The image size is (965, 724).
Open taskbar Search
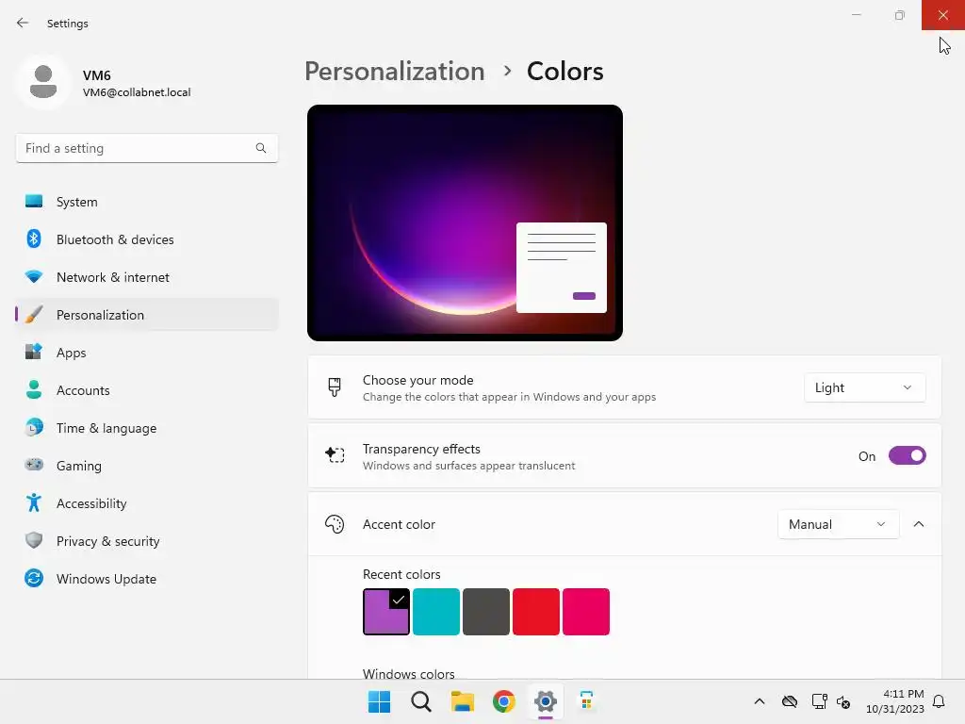pos(421,701)
